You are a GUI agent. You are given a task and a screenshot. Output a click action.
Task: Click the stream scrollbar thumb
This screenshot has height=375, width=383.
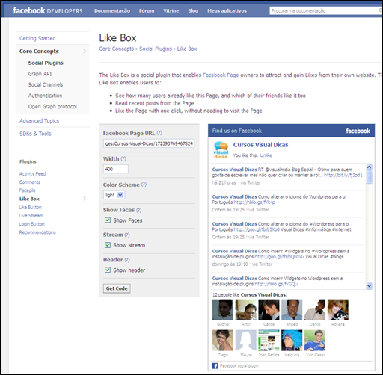point(370,177)
